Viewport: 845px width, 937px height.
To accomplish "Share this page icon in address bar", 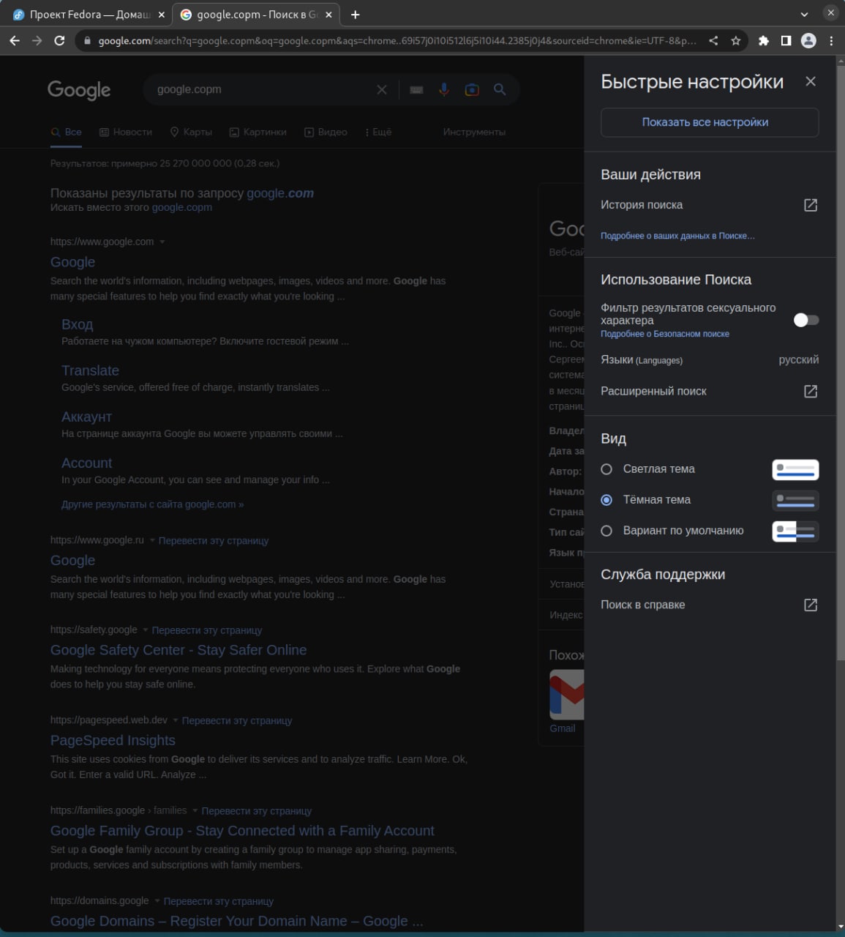I will [x=713, y=41].
